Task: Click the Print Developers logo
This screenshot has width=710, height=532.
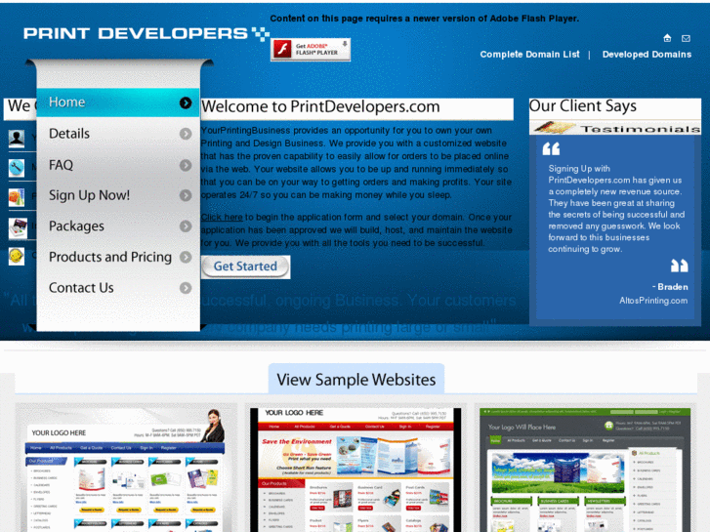Action: pyautogui.click(x=146, y=33)
